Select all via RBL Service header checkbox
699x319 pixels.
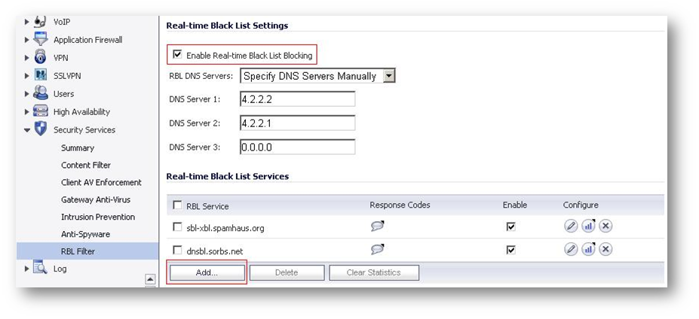(177, 205)
